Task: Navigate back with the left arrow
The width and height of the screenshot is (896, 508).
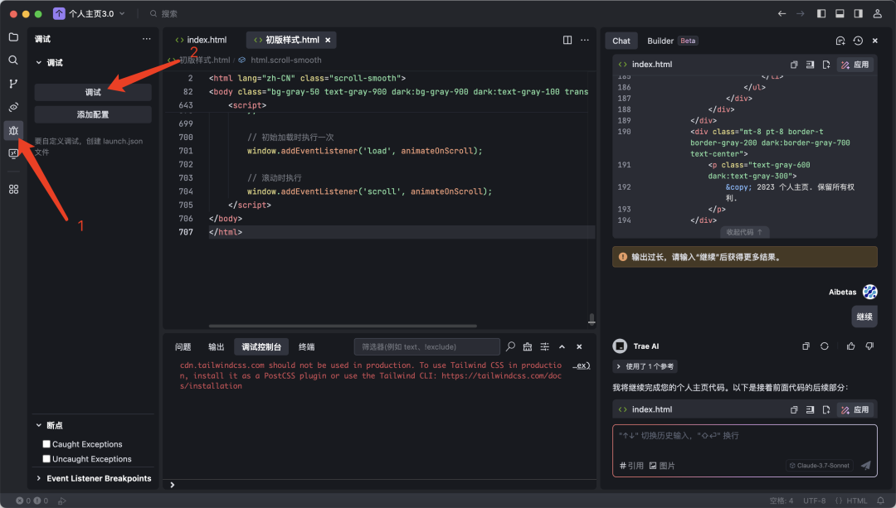Action: tap(782, 14)
